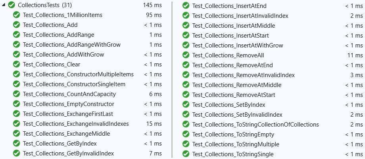Click status icon of Test_Collections_ToStringSingle
Image resolution: width=365 pixels, height=159 pixels.
click(186, 154)
